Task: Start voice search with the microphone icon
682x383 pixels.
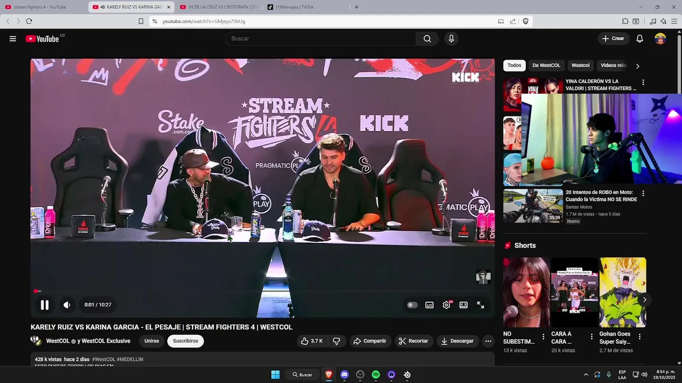Action: click(451, 38)
